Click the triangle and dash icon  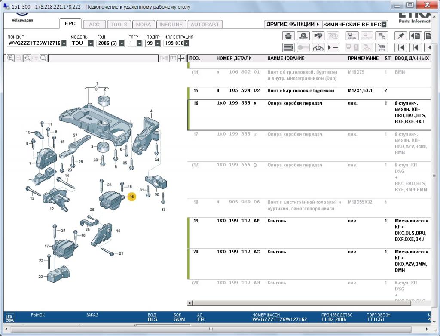pyautogui.click(x=333, y=47)
